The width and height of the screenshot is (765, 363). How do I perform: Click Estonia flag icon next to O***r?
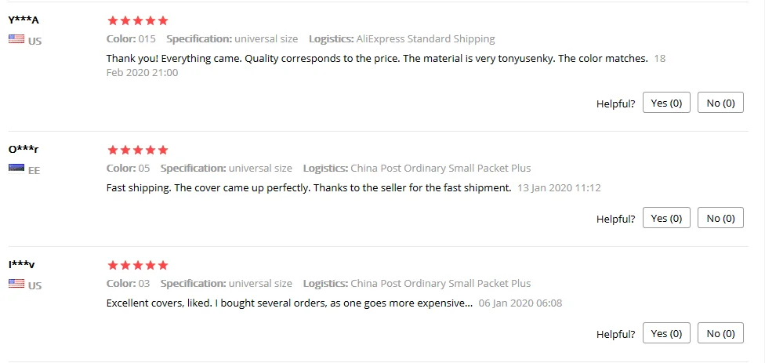[16, 169]
